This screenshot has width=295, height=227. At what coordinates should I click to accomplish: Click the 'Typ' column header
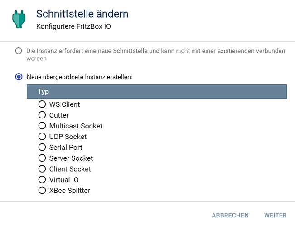[44, 92]
